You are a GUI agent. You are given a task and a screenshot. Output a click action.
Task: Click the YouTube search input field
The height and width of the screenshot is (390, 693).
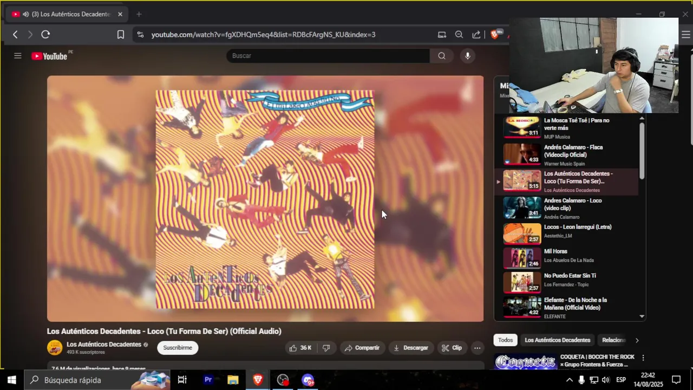tap(328, 56)
